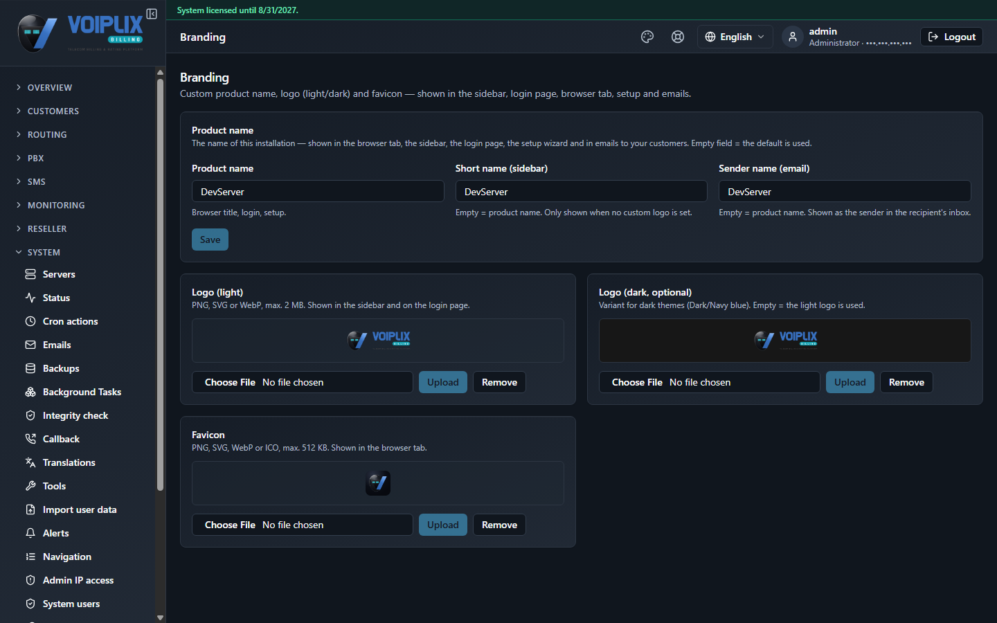Open the theme palette icon
The image size is (997, 623).
[x=647, y=37]
